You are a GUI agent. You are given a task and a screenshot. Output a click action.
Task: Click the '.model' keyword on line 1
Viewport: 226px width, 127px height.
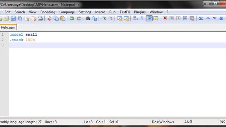[16, 35]
